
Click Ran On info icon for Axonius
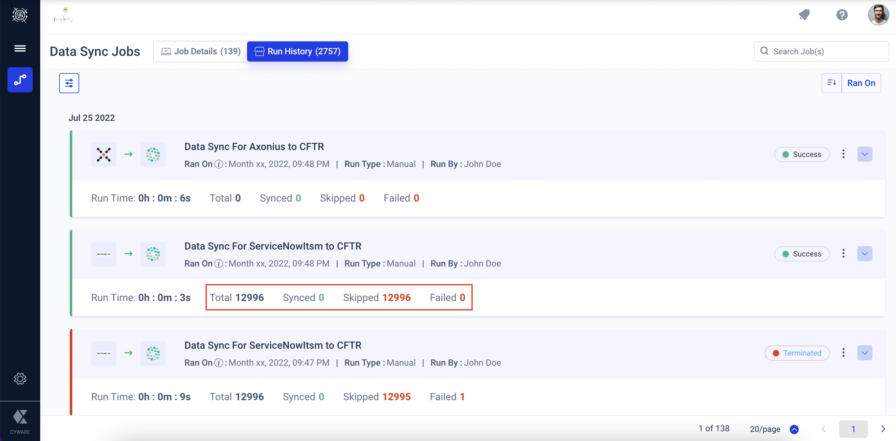click(218, 164)
